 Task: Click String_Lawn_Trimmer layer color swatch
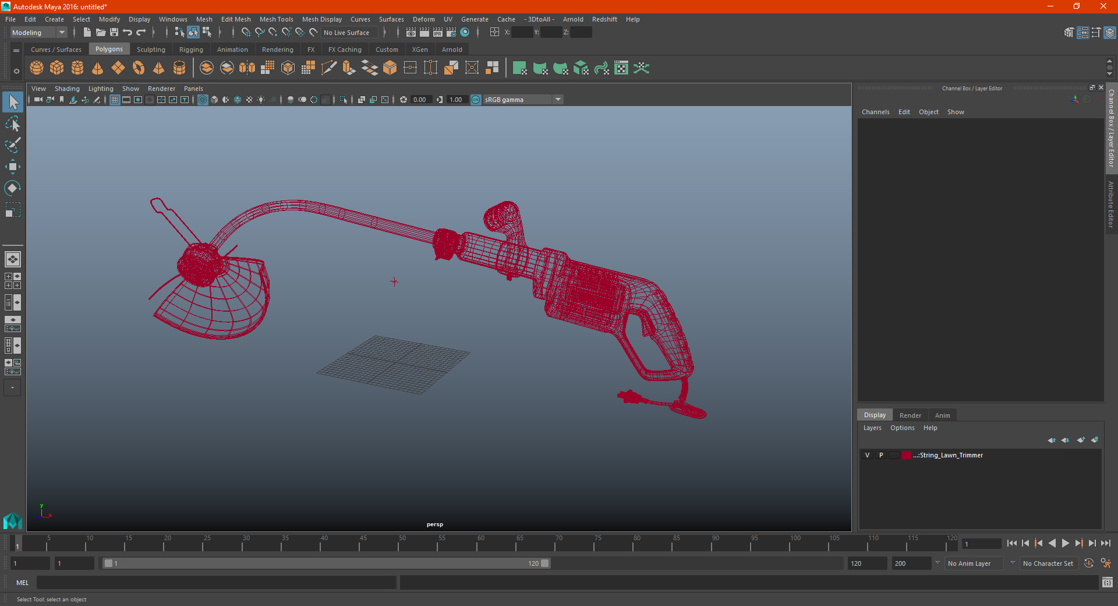[x=907, y=455]
